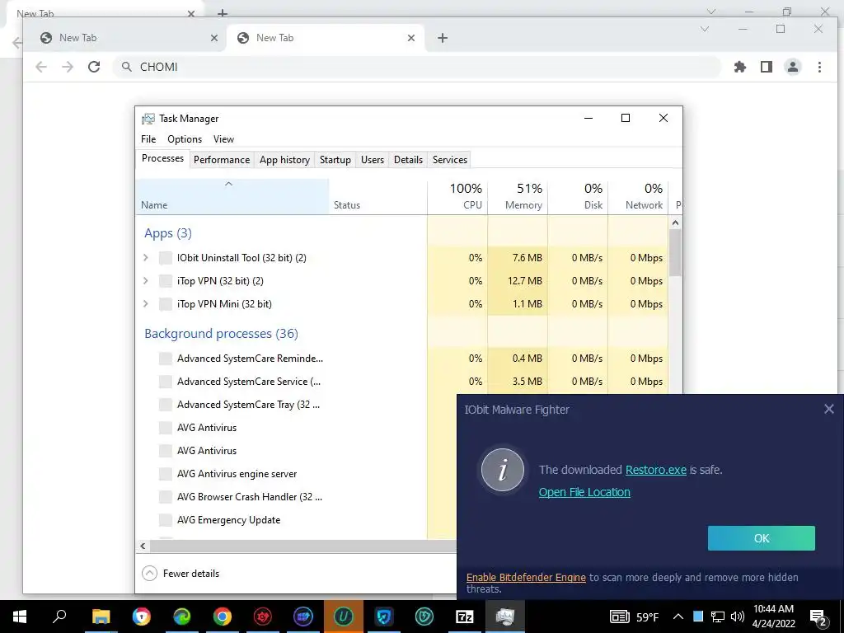
Task: Expand iTop VPN (32 bit) process group
Action: (x=146, y=281)
